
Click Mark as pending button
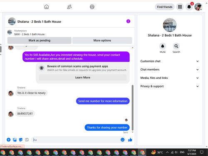point(40,40)
